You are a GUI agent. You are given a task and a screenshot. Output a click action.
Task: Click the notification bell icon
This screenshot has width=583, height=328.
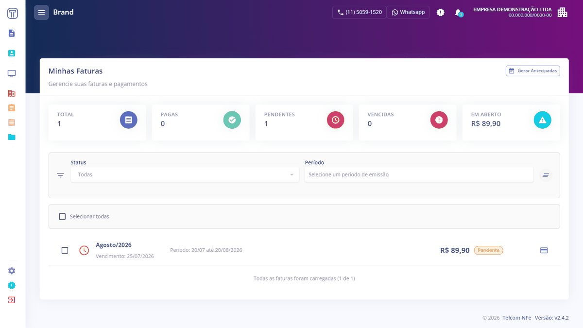[458, 12]
